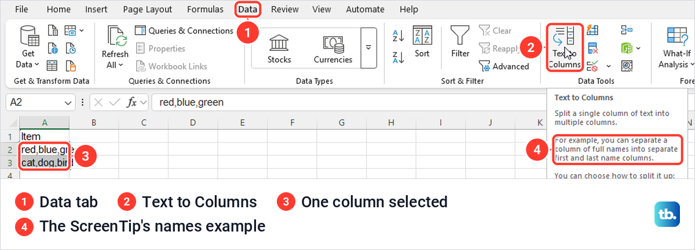Select cell A1 containing Item
Image resolution: width=695 pixels, height=250 pixels.
45,136
